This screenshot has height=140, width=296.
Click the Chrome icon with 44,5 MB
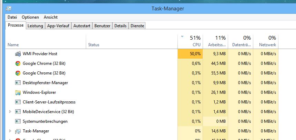[x=18, y=63]
